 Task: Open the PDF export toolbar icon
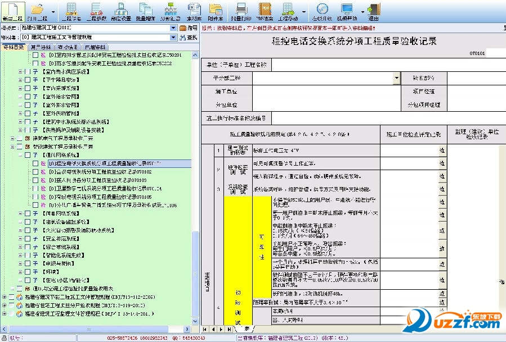264,11
